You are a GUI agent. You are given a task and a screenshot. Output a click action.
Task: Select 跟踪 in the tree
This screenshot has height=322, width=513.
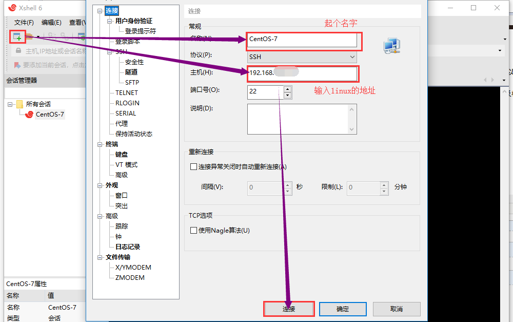[122, 226]
